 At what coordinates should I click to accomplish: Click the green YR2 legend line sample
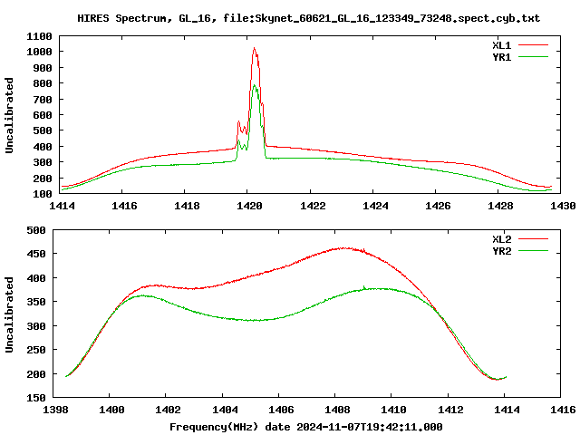(533, 251)
